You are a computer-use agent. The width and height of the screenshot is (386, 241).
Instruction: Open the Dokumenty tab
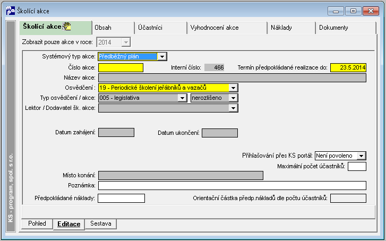346,28
